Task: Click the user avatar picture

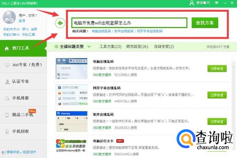Action: 9,17
